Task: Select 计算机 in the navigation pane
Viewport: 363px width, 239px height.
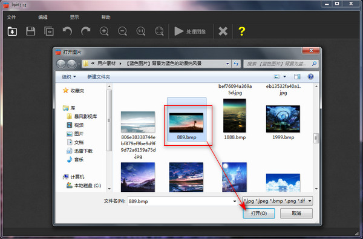Action: pyautogui.click(x=73, y=177)
